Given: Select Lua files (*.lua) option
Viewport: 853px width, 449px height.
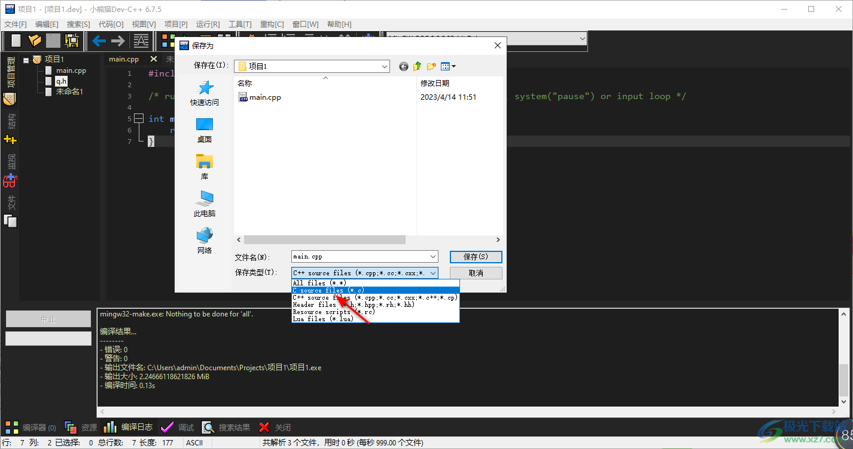Looking at the screenshot, I should pyautogui.click(x=376, y=319).
